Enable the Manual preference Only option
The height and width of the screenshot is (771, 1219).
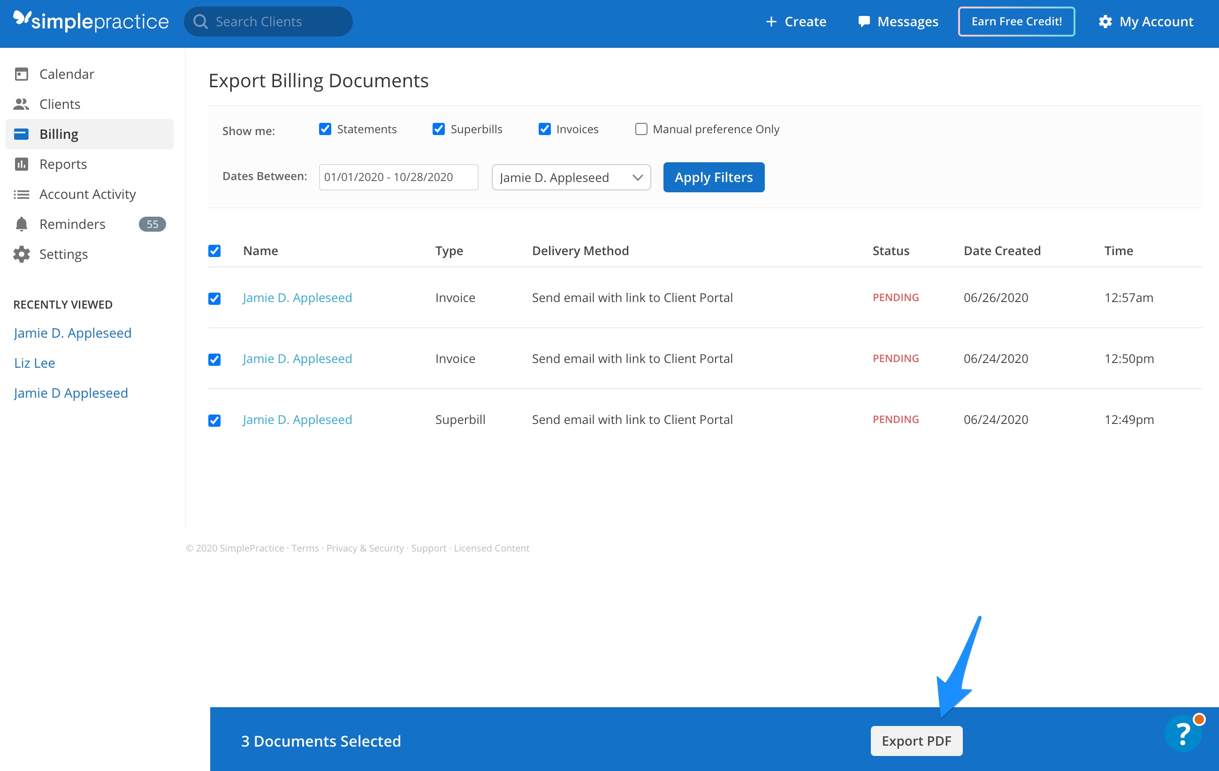(640, 129)
